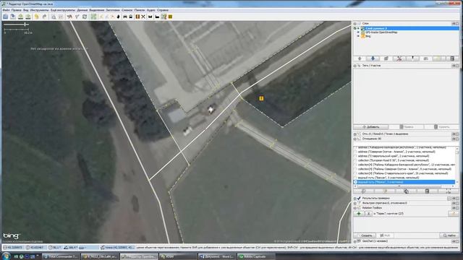Open the Файл menu
The image size is (463, 260).
(x=6, y=10)
